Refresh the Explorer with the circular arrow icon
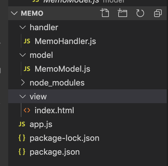The image size is (168, 166). coord(140,13)
